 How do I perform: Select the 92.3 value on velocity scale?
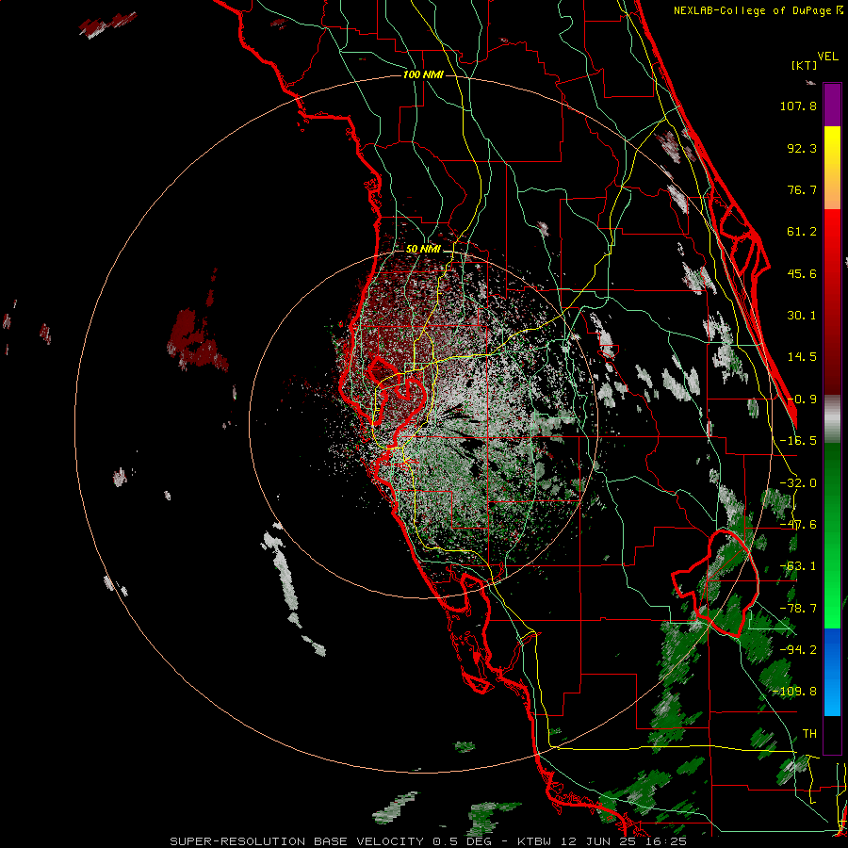tap(802, 148)
